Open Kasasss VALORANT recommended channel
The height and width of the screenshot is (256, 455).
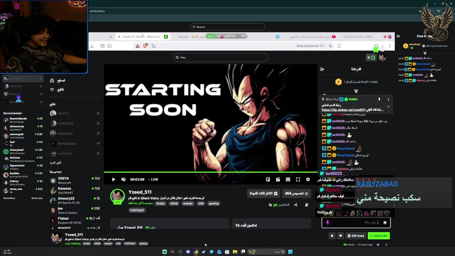tap(75, 190)
